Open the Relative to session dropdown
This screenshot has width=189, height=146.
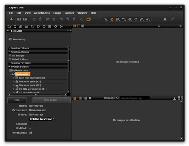[42, 119]
